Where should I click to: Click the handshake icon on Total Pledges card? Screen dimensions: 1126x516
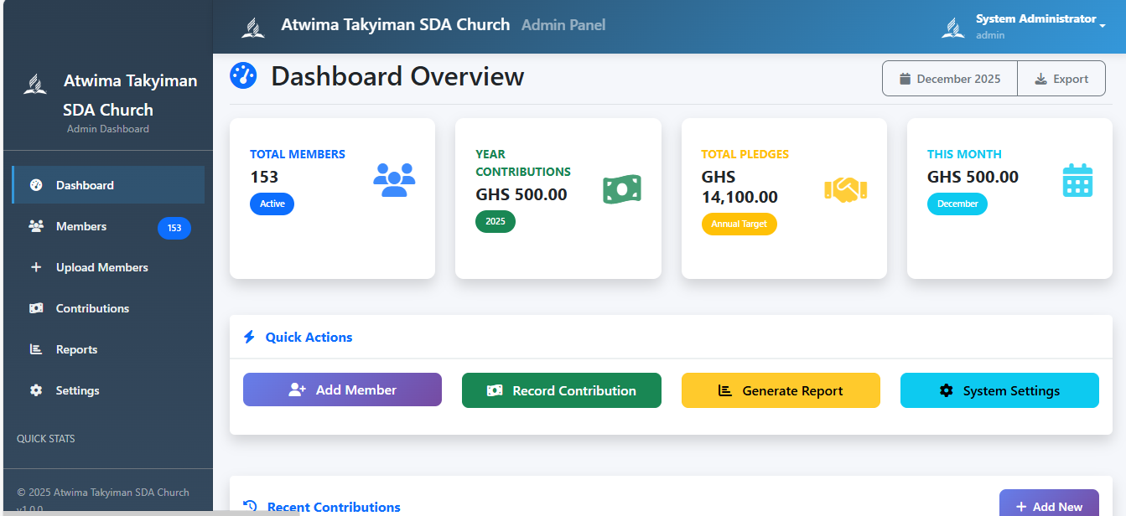coord(847,190)
